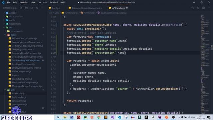Open the notification center icon
Image resolution: width=213 pixels, height=120 pixels.
[209, 117]
